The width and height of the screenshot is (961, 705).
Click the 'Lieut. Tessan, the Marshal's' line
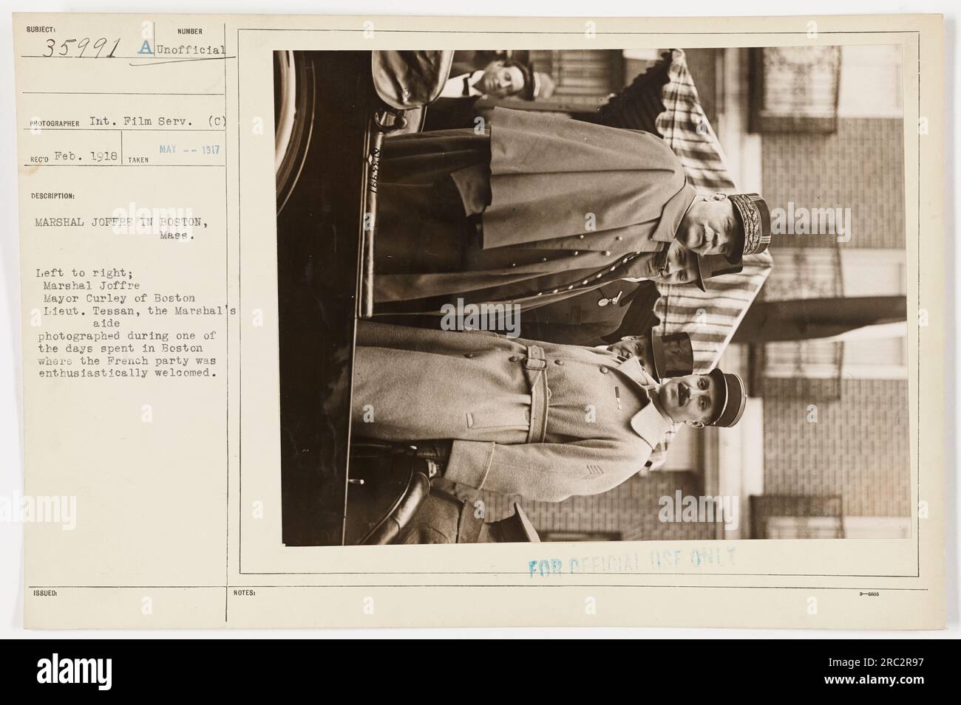coord(139,310)
